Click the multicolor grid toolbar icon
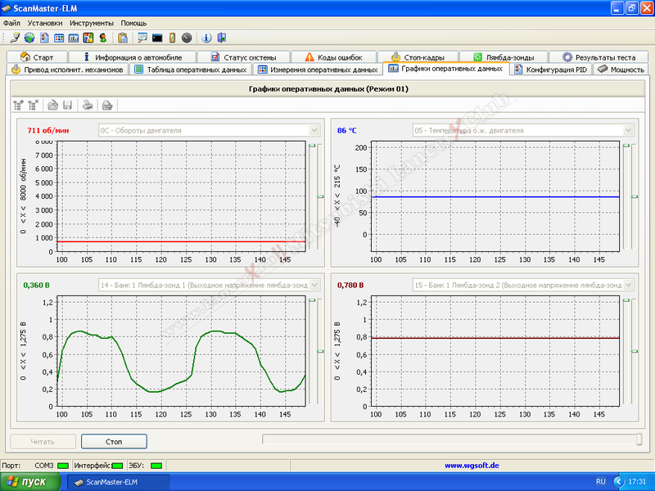The width and height of the screenshot is (655, 491). 88,38
